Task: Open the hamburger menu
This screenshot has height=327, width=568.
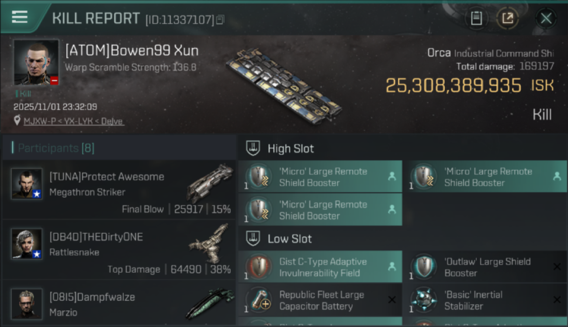Action: 20,17
